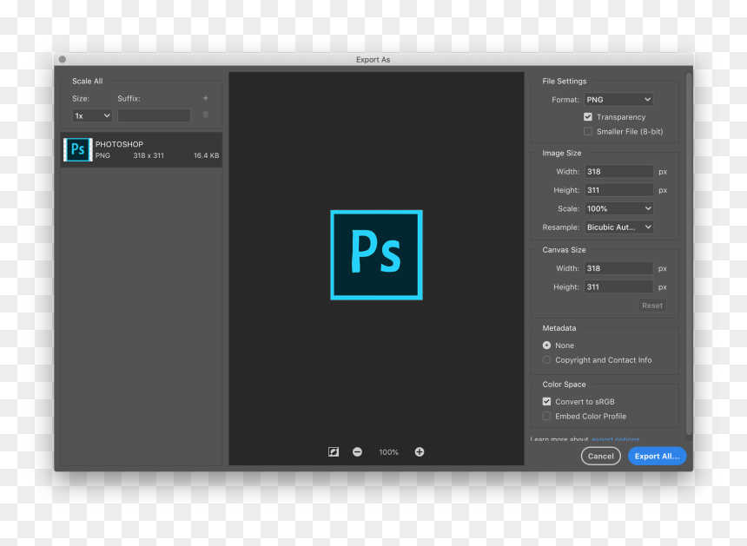Open the Size dropdown showing 1x
The image size is (747, 546).
92,115
